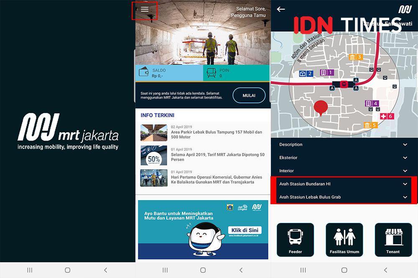Expand Arah Stasiun Lebak Bulus Grab
Viewport: 418px width, 278px height.
[x=344, y=197]
